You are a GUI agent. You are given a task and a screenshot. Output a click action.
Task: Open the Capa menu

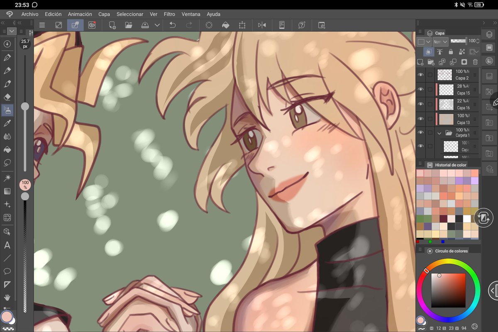point(104,14)
